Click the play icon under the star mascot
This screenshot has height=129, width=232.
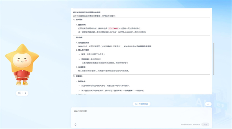(26, 93)
